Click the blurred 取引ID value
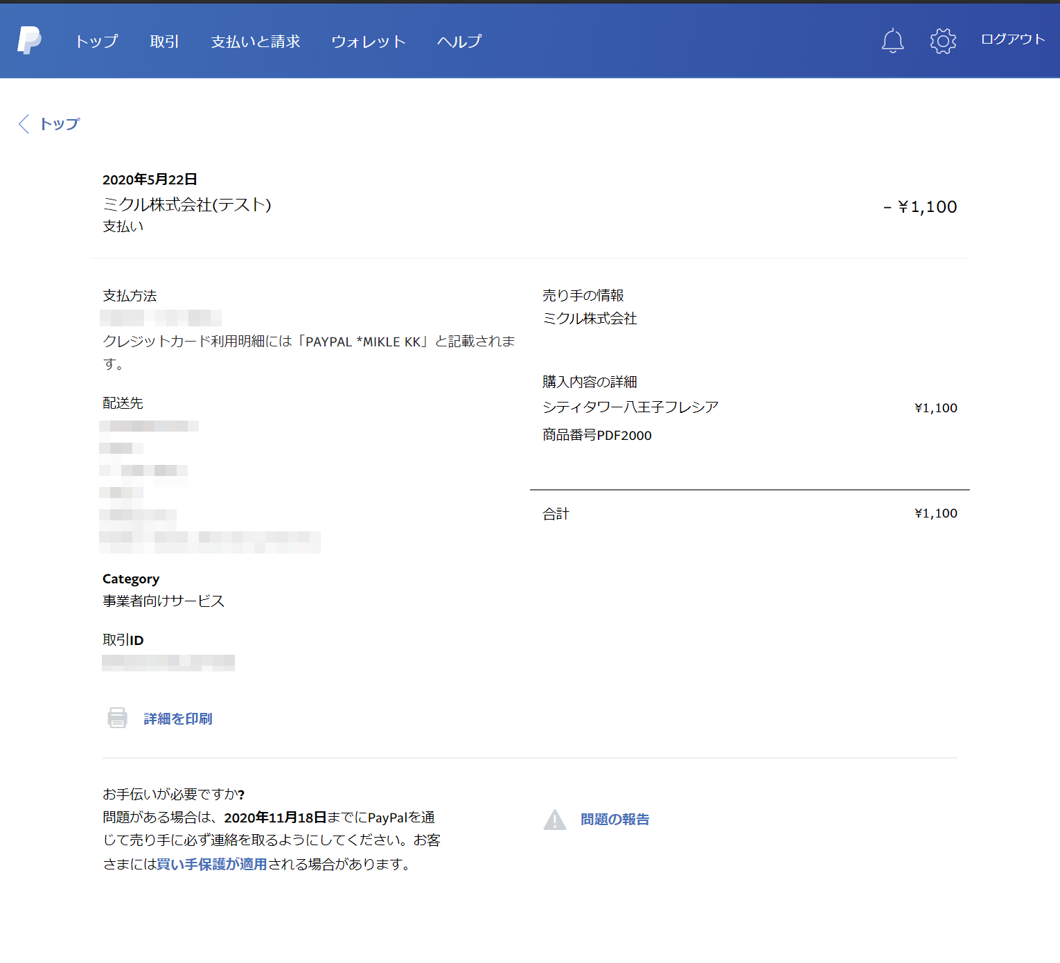1060x963 pixels. (168, 662)
